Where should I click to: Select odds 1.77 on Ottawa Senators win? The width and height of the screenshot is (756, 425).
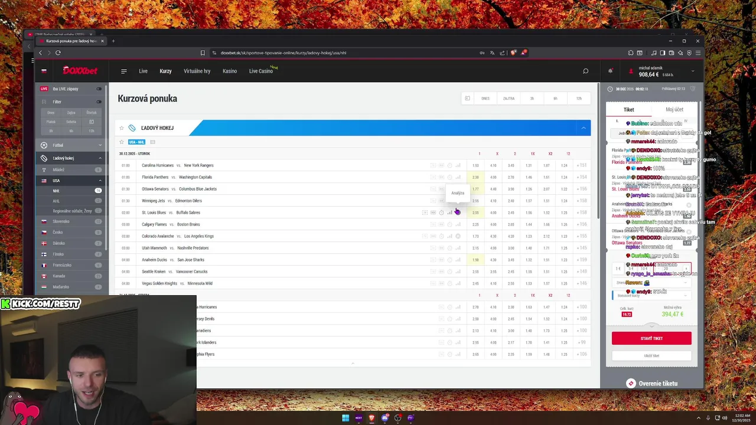point(475,189)
